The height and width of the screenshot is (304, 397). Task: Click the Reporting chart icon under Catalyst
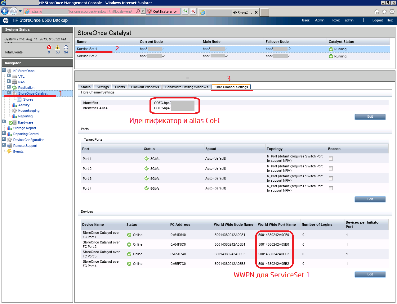pyautogui.click(x=14, y=116)
